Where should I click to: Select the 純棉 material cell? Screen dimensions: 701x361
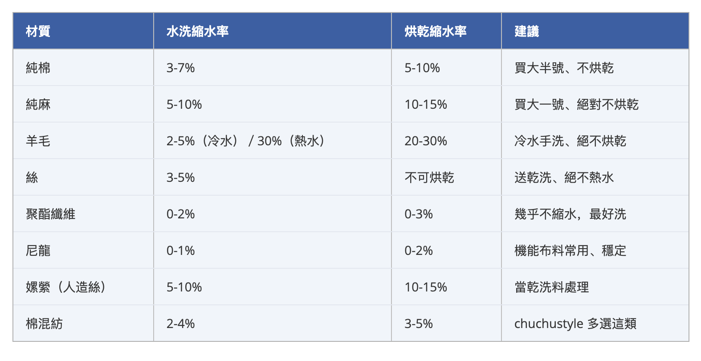pyautogui.click(x=38, y=68)
